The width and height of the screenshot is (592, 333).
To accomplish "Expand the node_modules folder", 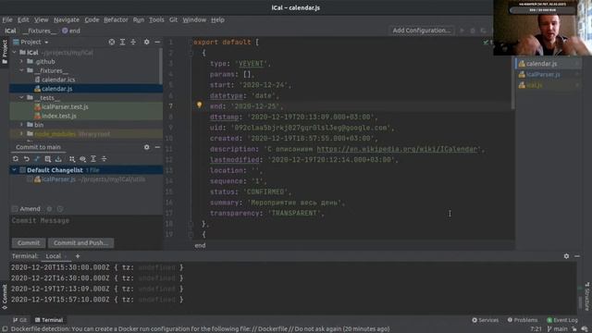I will pos(21,133).
